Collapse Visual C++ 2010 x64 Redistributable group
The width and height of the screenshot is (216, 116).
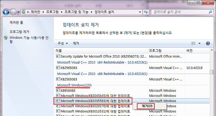click(102, 62)
